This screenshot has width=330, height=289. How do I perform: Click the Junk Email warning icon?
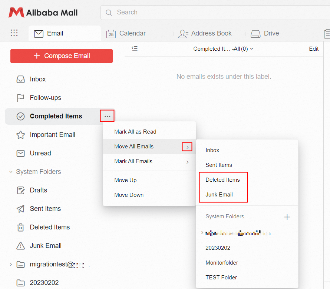coord(20,245)
